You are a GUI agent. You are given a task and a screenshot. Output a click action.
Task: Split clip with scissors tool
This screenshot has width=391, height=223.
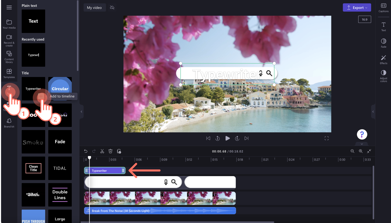tap(102, 151)
